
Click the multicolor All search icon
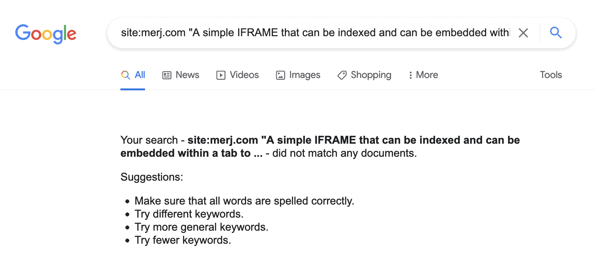tap(126, 75)
